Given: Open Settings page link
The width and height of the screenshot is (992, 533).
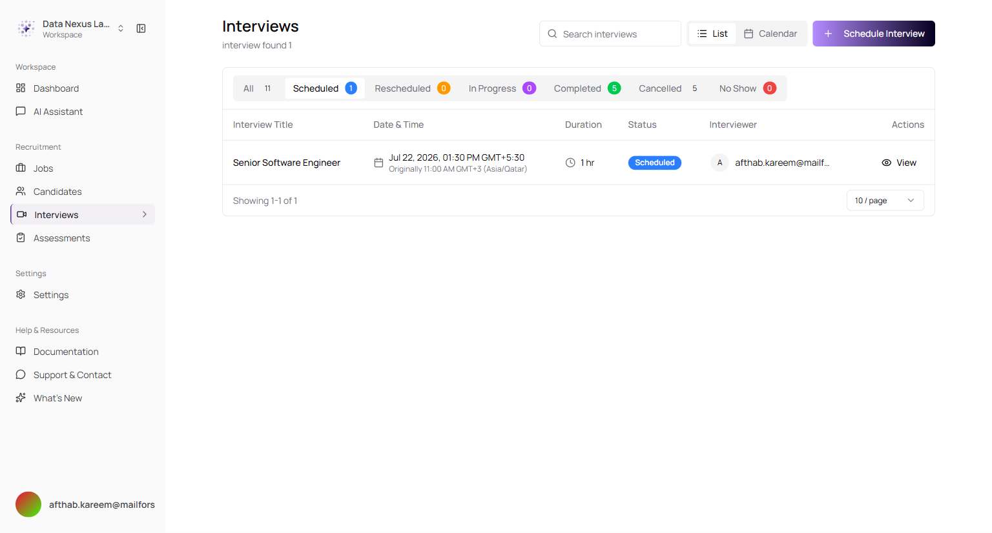Looking at the screenshot, I should [83, 294].
